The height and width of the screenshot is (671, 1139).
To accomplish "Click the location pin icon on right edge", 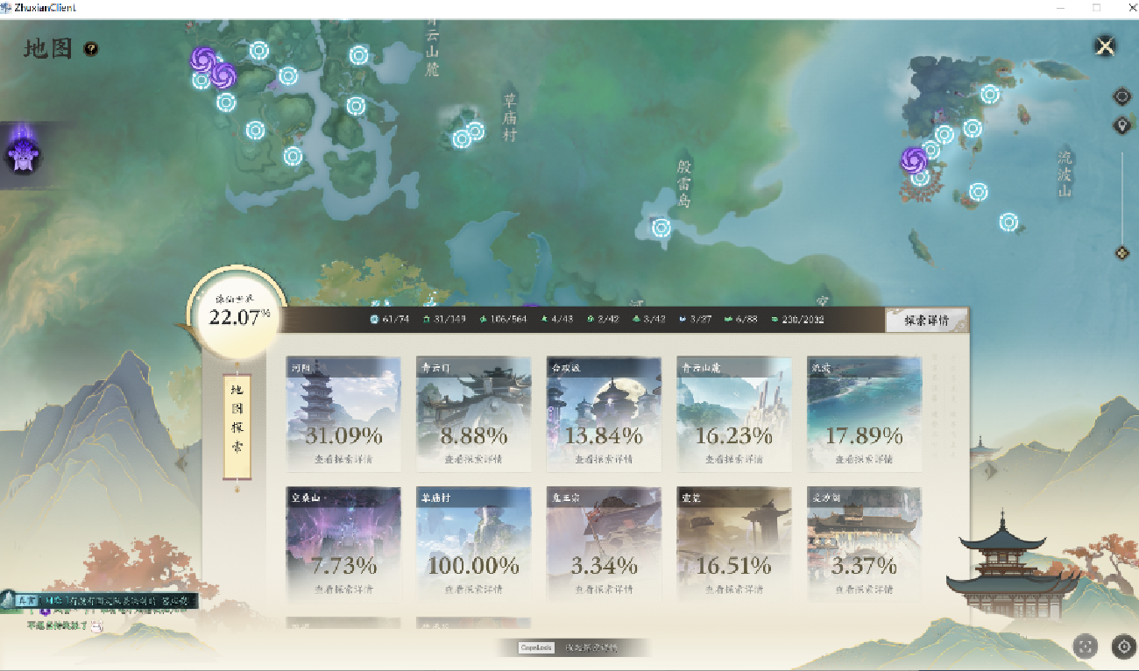I will point(1121,126).
